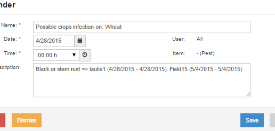Expand the Time dropdown arrow

point(74,55)
